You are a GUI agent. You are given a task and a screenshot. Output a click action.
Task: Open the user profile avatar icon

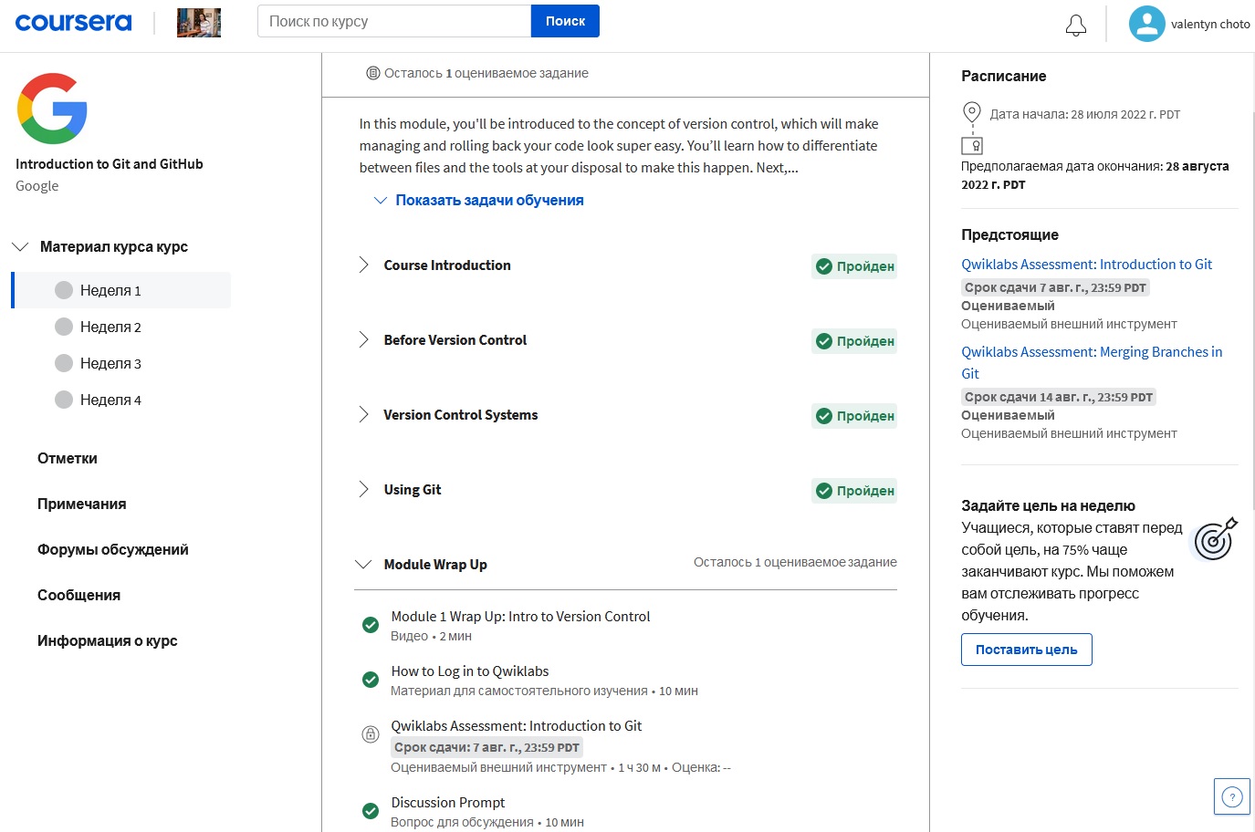[1146, 24]
